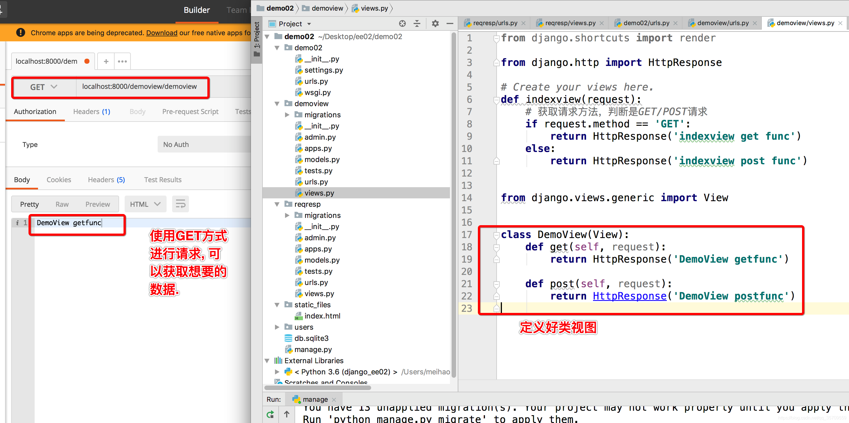Image resolution: width=849 pixels, height=423 pixels.
Task: Click the wrap lines icon in Postman response
Action: point(180,204)
